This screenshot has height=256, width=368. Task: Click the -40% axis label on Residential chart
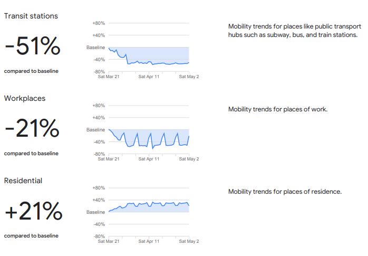point(99,224)
